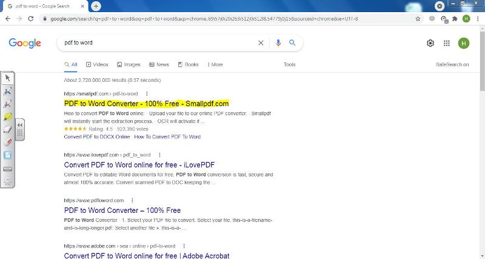Open pdftoword.com PDF to Word Converter result
Image resolution: width=485 pixels, height=259 pixels.
pyautogui.click(x=122, y=210)
